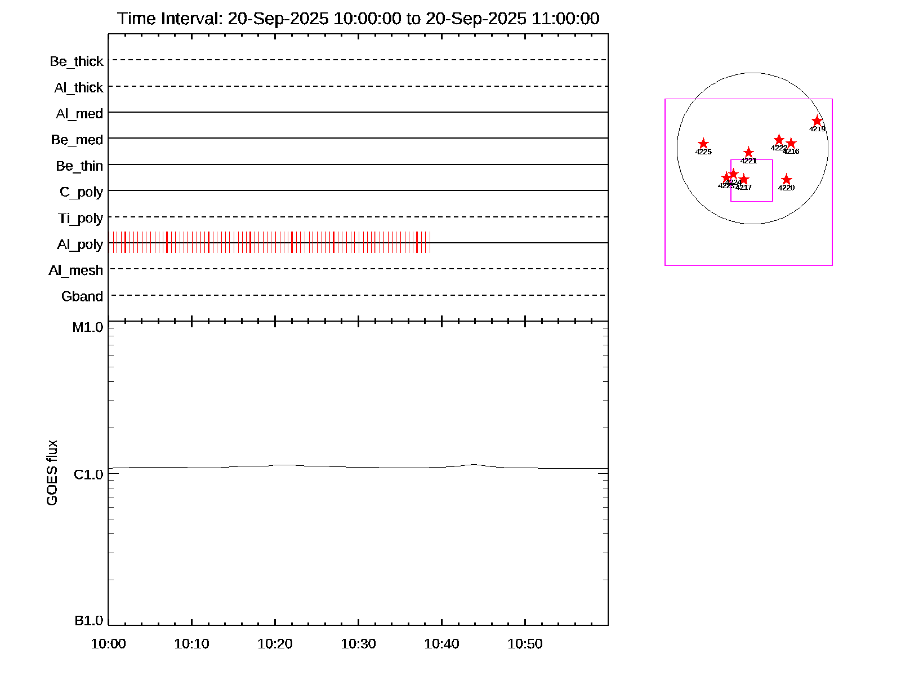This screenshot has height=676, width=901.
Task: Click the red star for region 4225
Action: (703, 144)
